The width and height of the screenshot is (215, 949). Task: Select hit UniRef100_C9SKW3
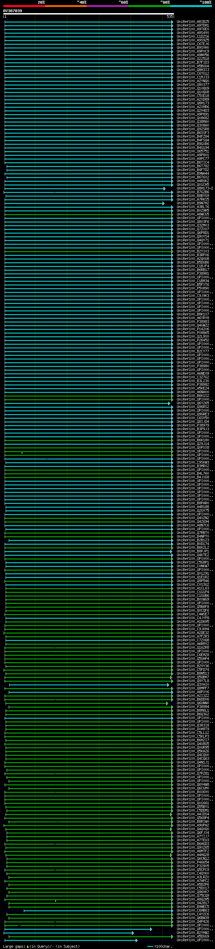(x=192, y=462)
